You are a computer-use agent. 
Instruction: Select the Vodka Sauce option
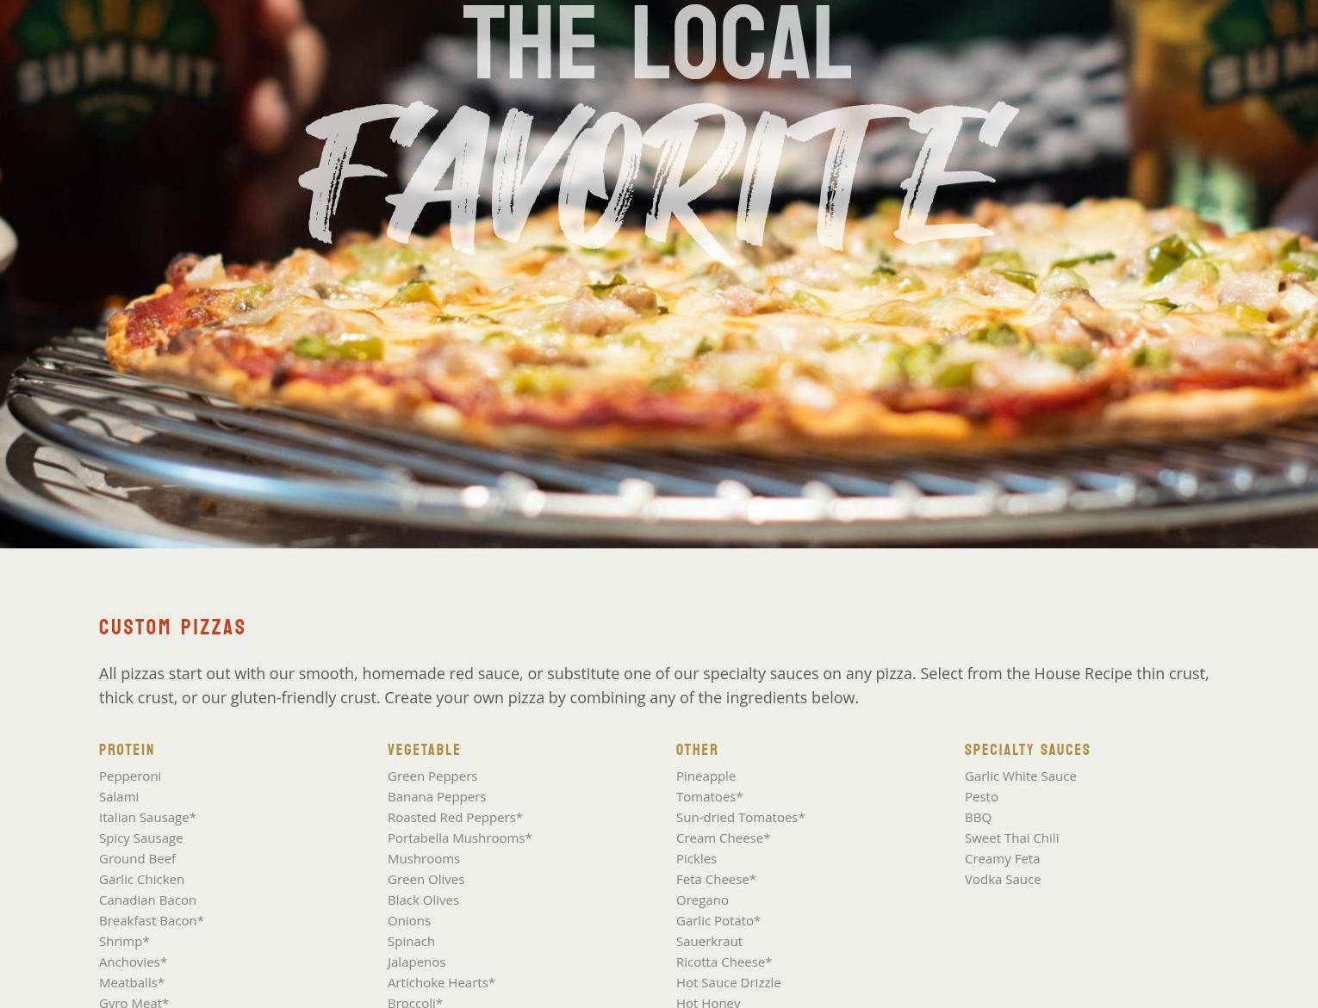pyautogui.click(x=1003, y=879)
